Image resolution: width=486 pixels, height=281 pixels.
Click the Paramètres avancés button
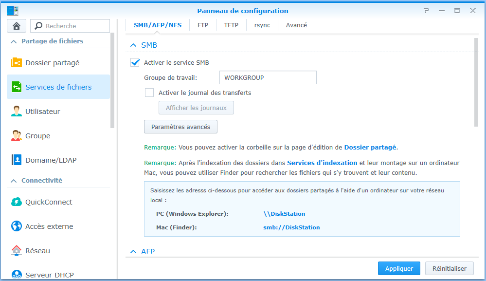click(180, 127)
